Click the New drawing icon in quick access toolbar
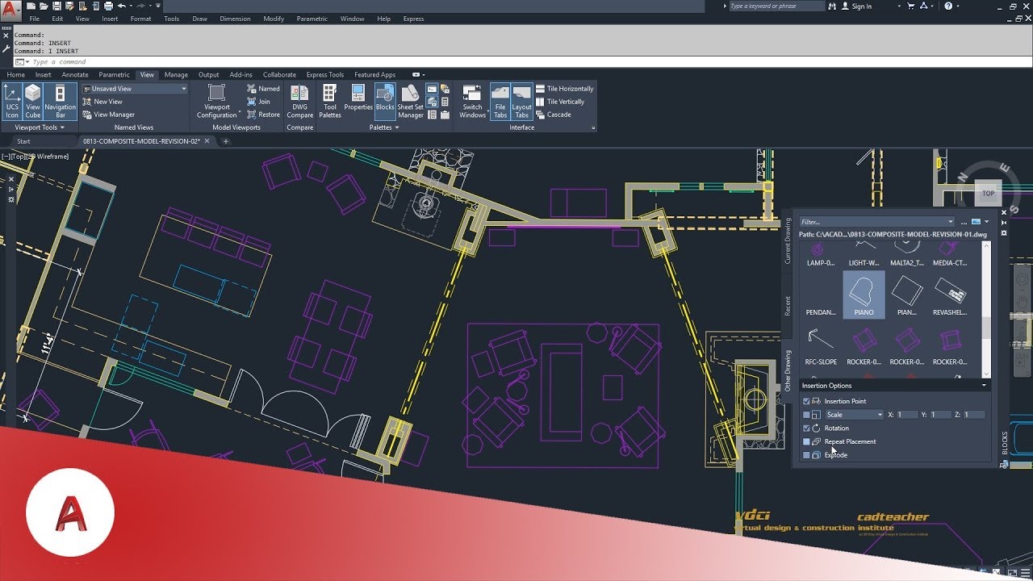This screenshot has height=581, width=1033. (31, 6)
